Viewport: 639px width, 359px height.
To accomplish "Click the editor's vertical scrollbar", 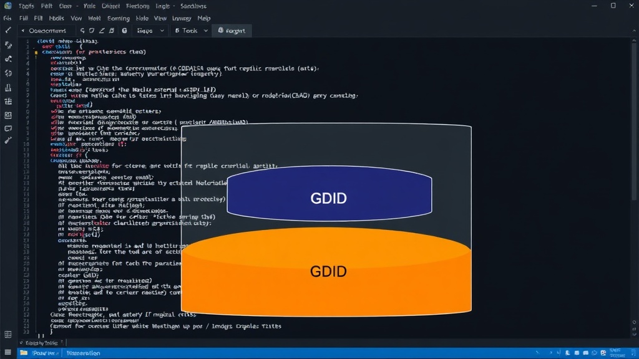I will [x=634, y=122].
